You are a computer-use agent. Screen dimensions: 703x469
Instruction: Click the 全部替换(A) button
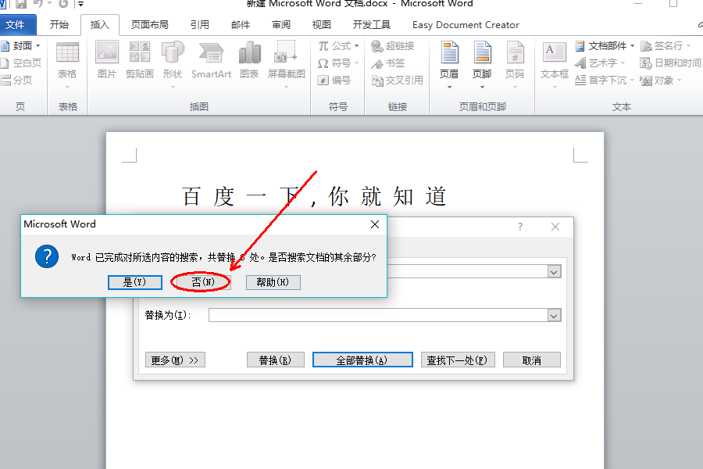point(362,360)
